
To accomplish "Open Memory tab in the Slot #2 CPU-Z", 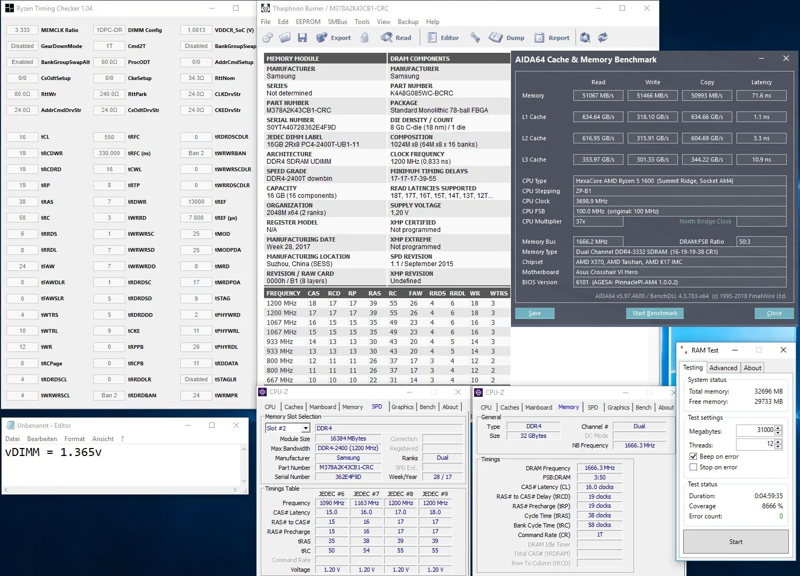I will pyautogui.click(x=353, y=407).
